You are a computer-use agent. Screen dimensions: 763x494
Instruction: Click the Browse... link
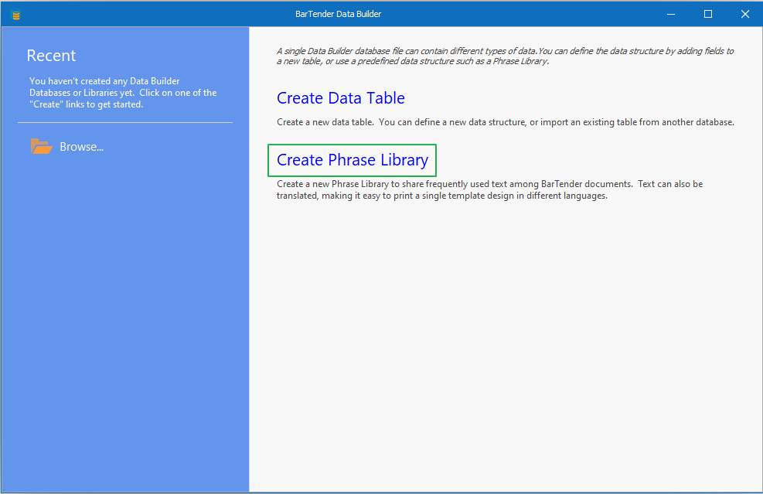81,146
